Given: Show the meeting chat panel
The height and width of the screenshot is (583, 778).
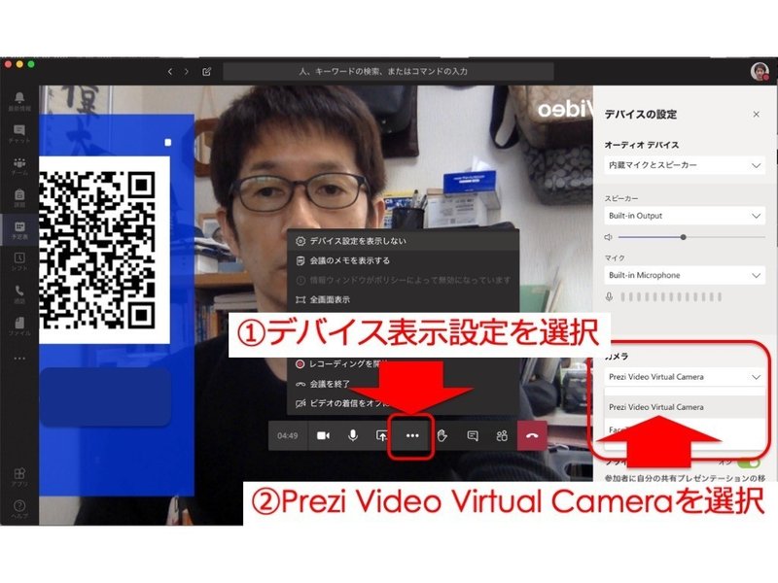Looking at the screenshot, I should click(x=473, y=435).
